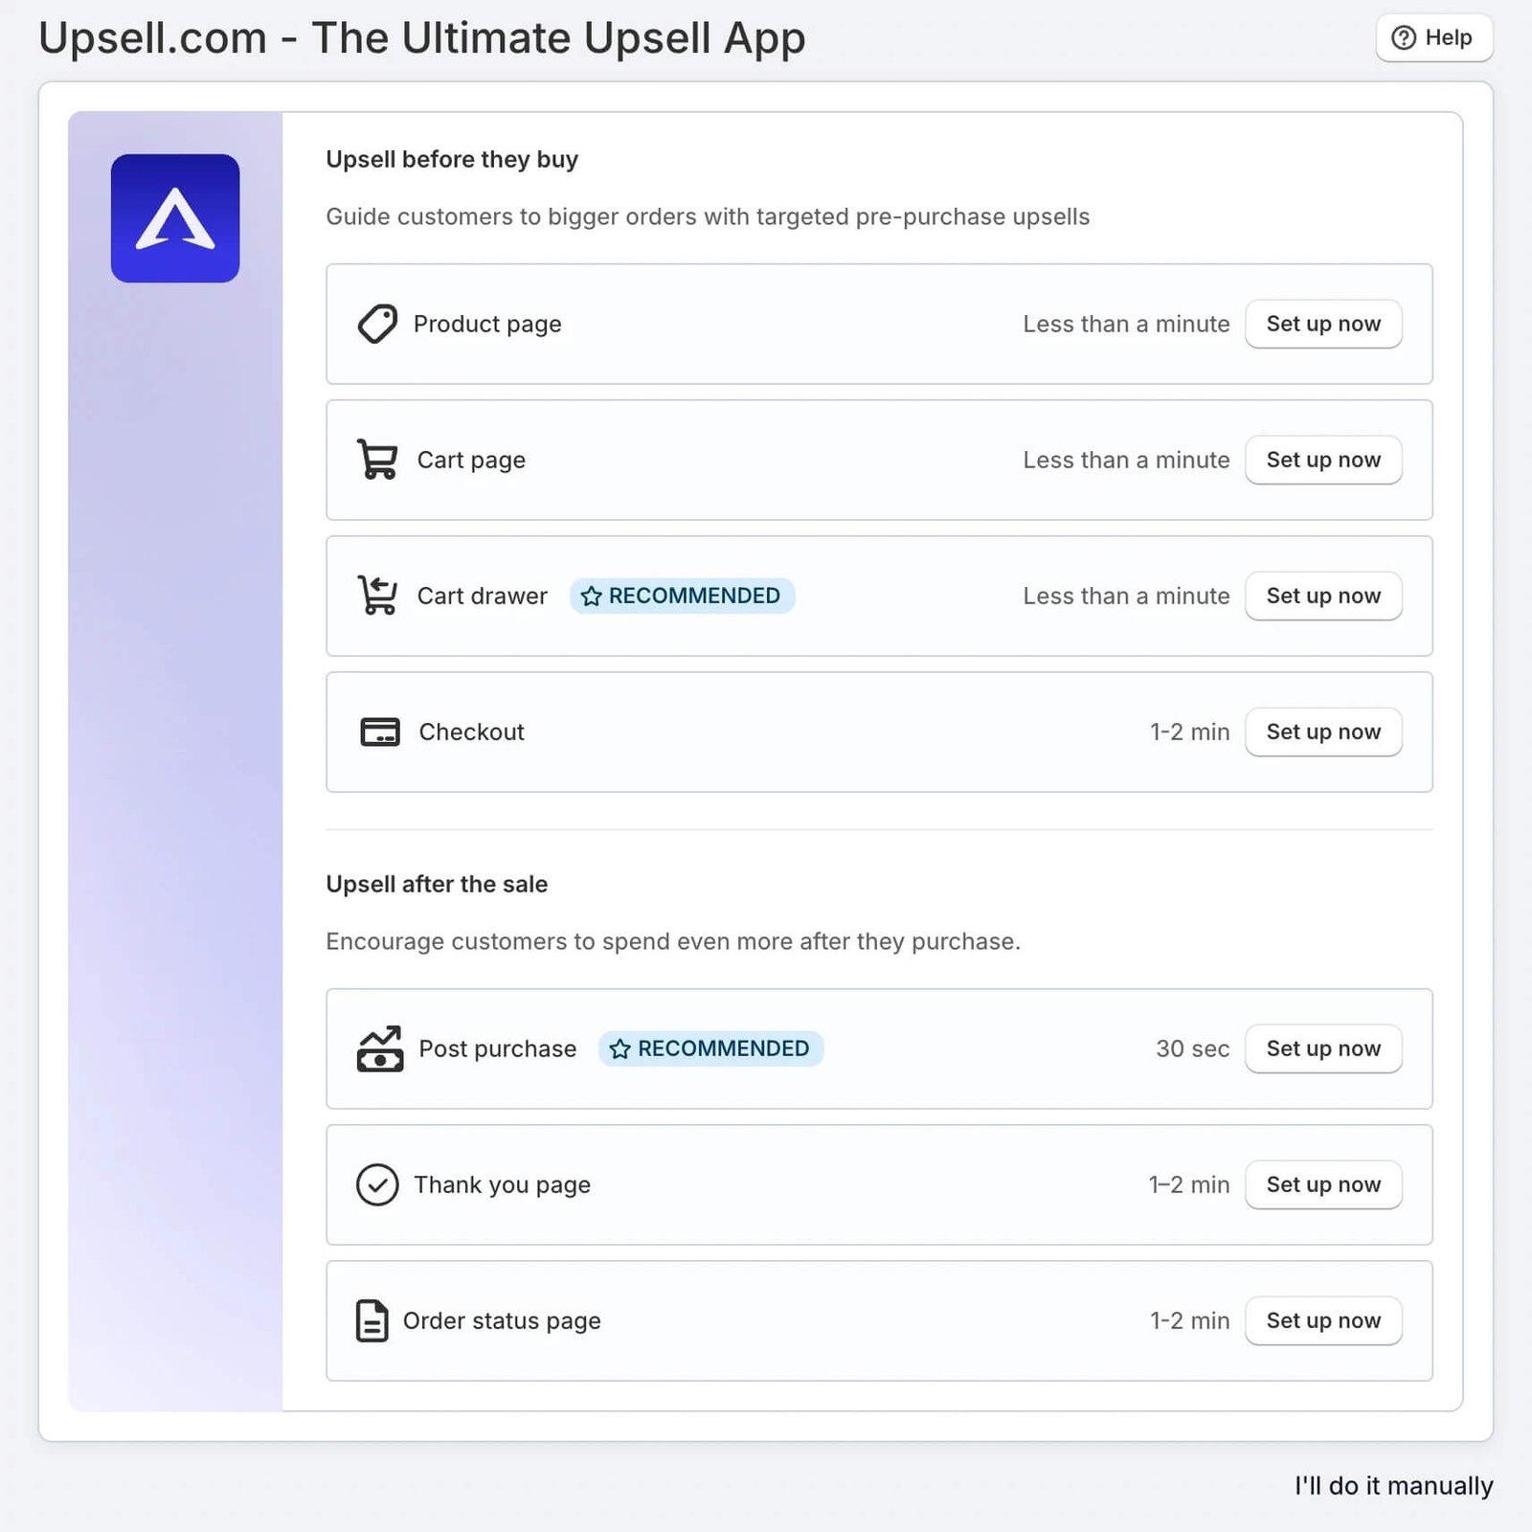Click the page title 'Upsell.com - The Ultimate Upsell App'

coord(422,39)
